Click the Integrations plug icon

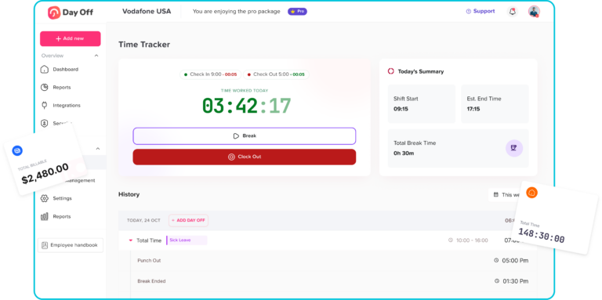pyautogui.click(x=45, y=105)
